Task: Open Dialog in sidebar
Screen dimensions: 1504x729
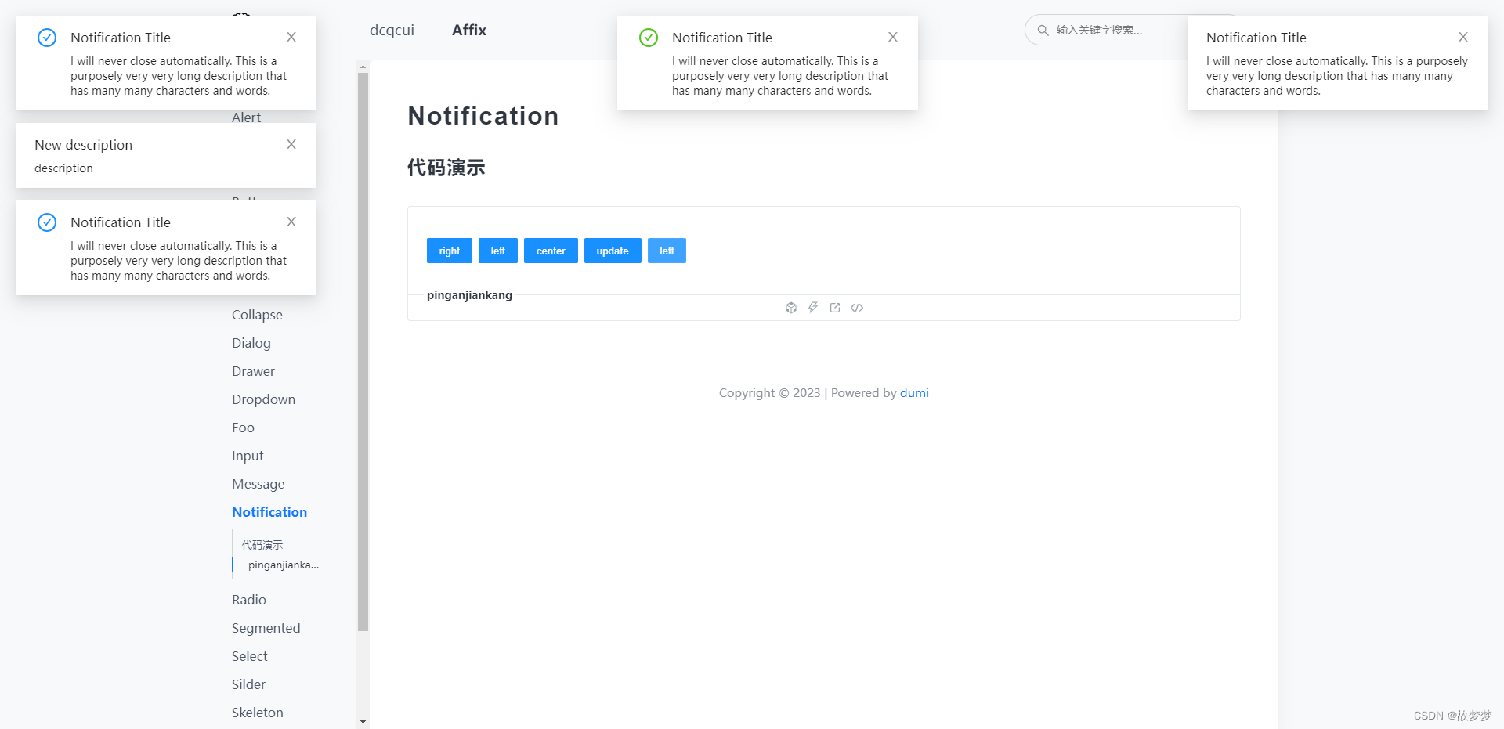Action: pos(251,343)
